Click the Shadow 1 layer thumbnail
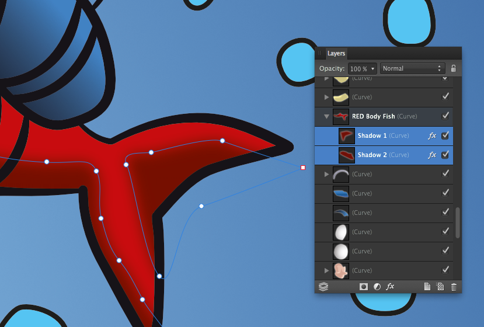This screenshot has width=484, height=327. pos(346,136)
